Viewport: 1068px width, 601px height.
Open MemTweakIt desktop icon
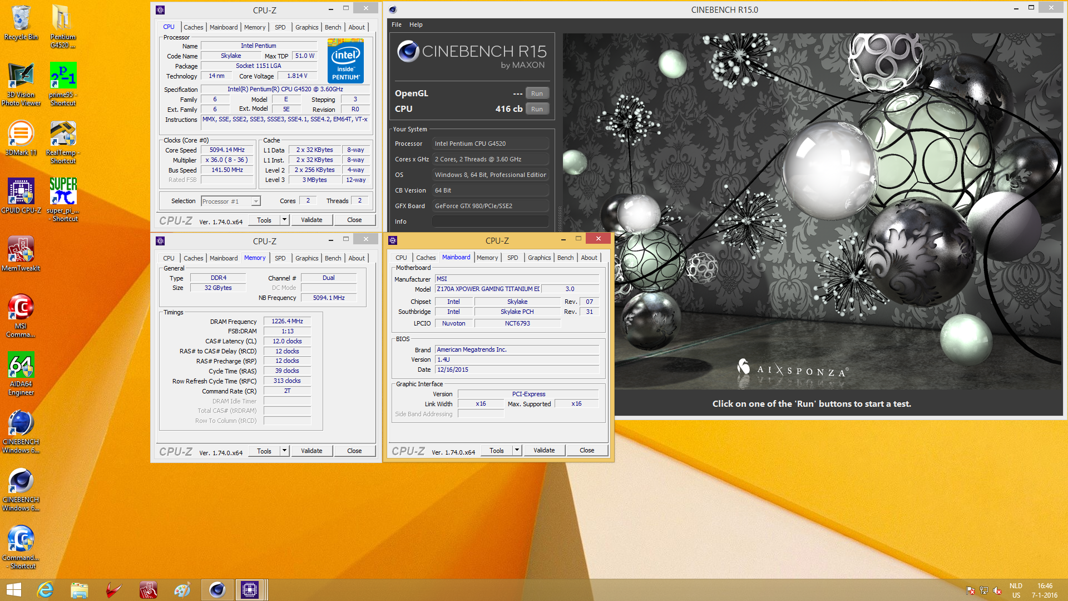coord(21,254)
